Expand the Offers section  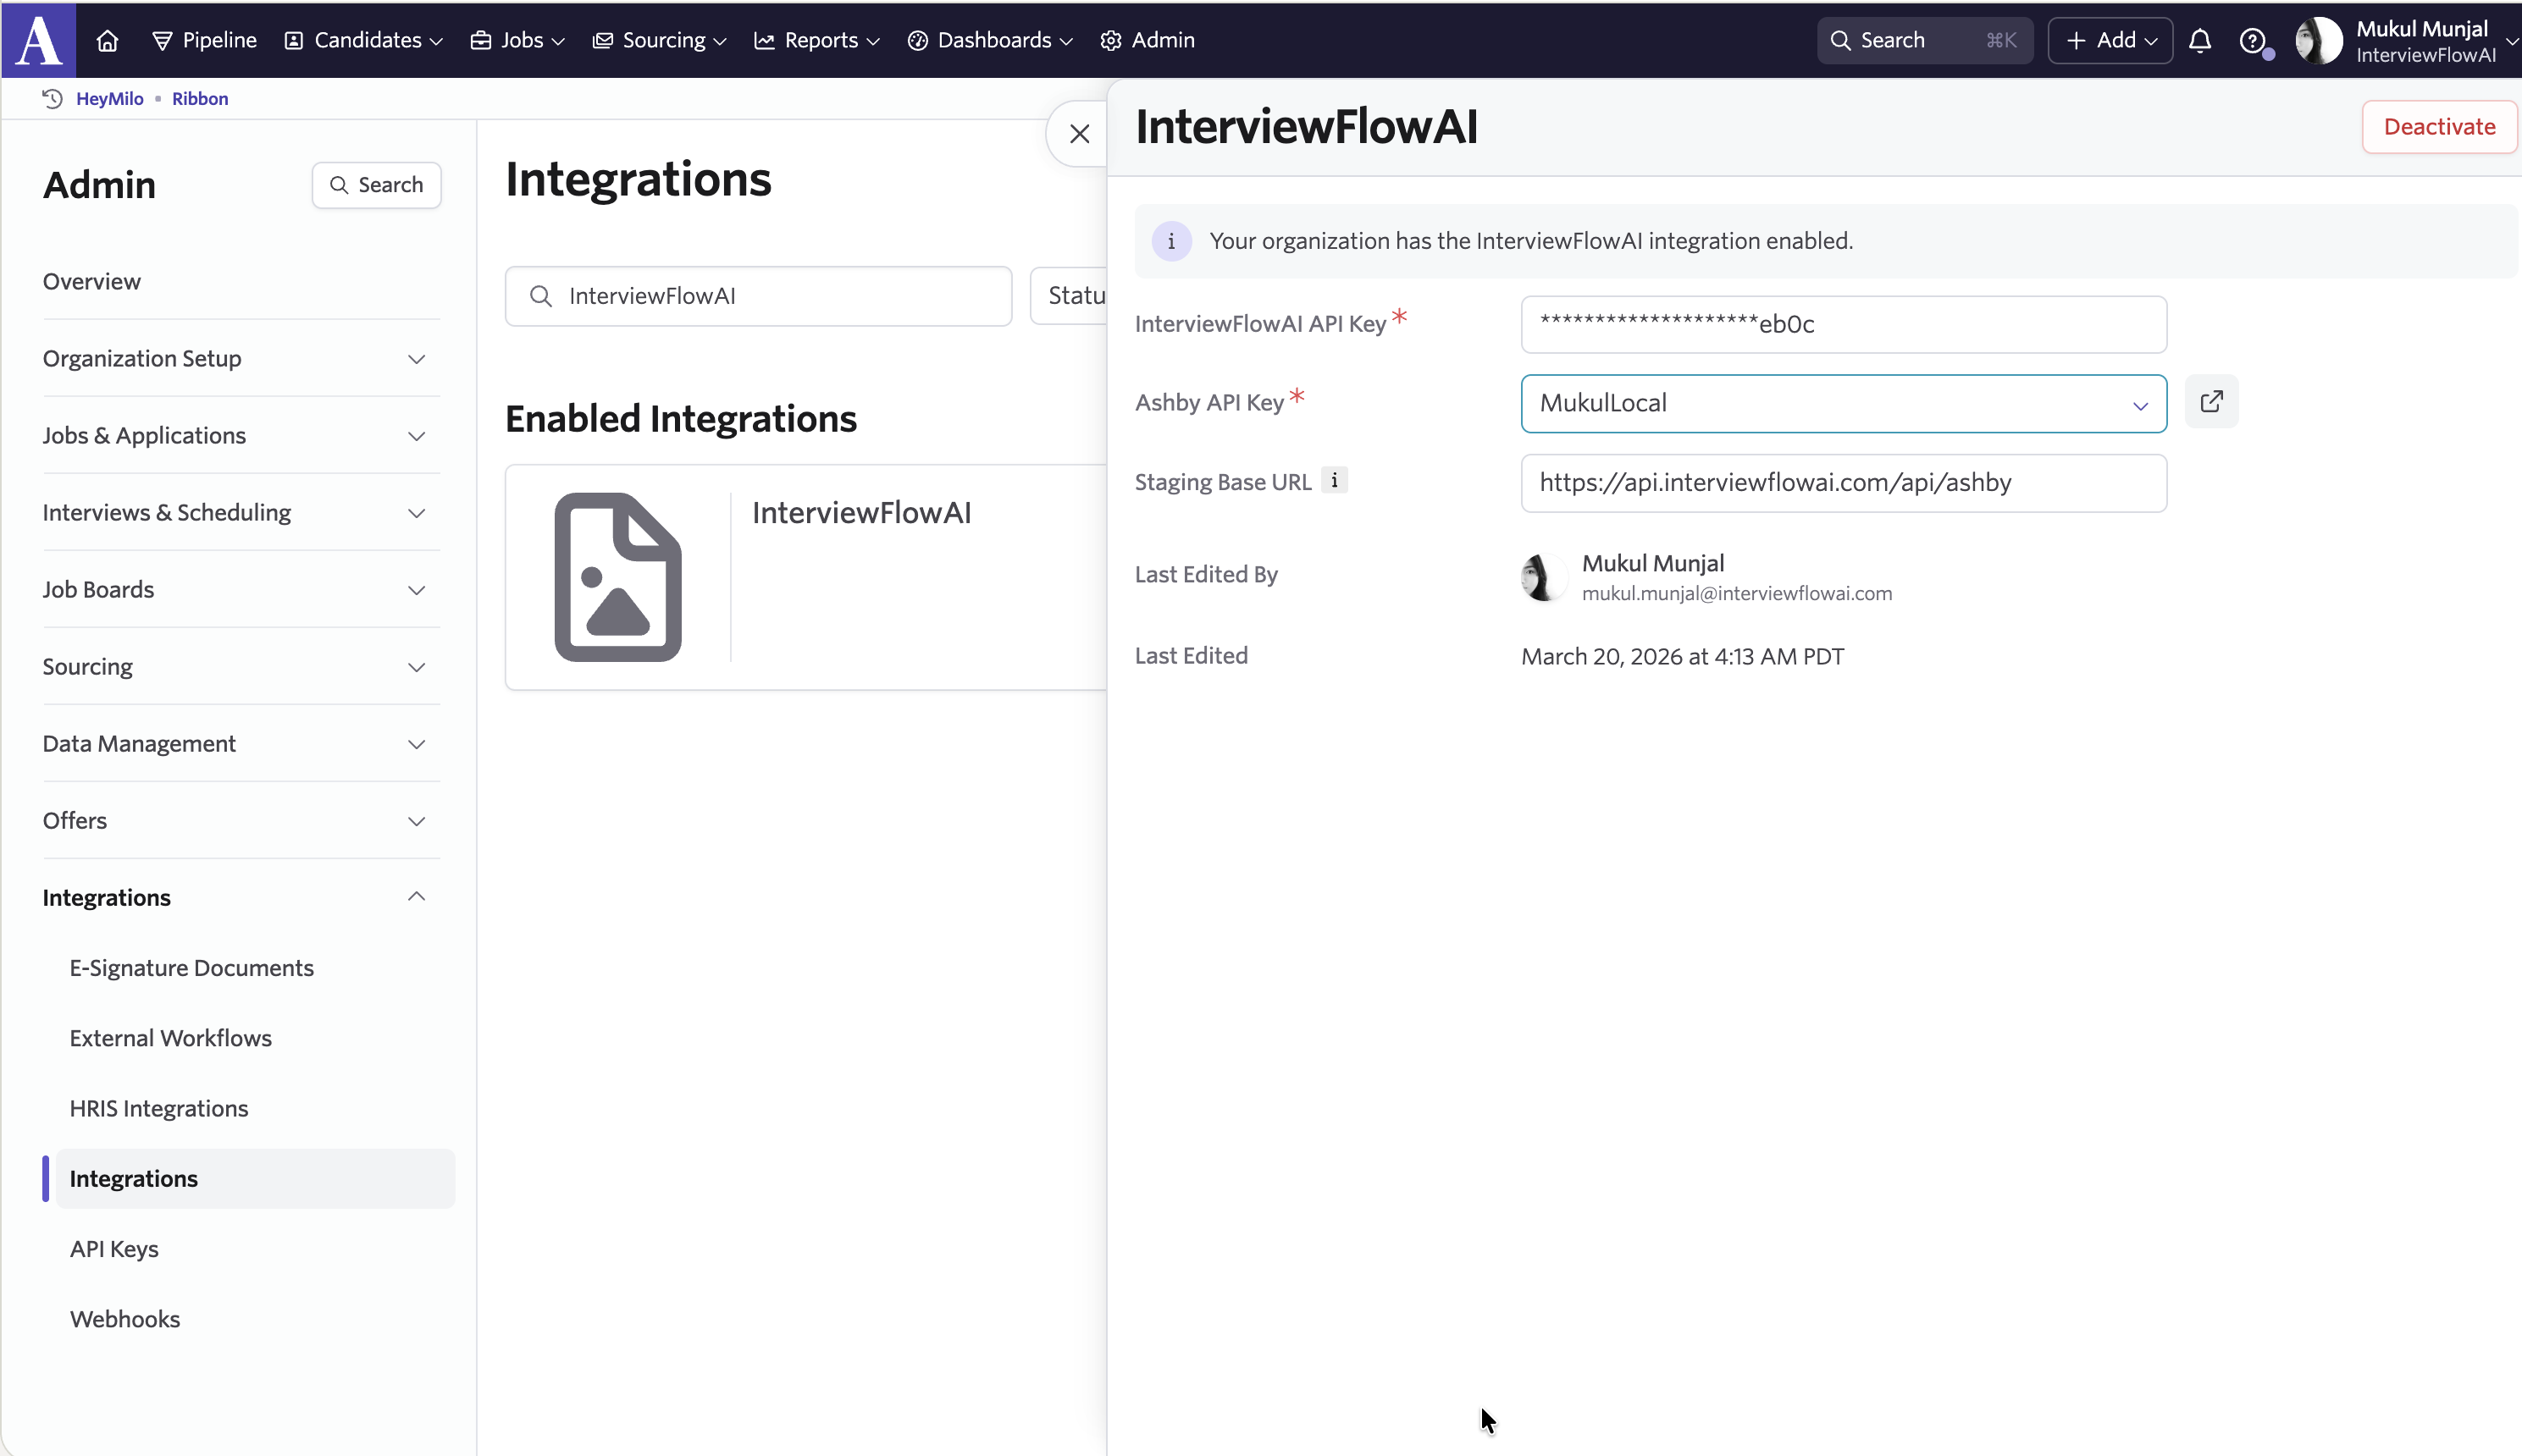pos(241,820)
